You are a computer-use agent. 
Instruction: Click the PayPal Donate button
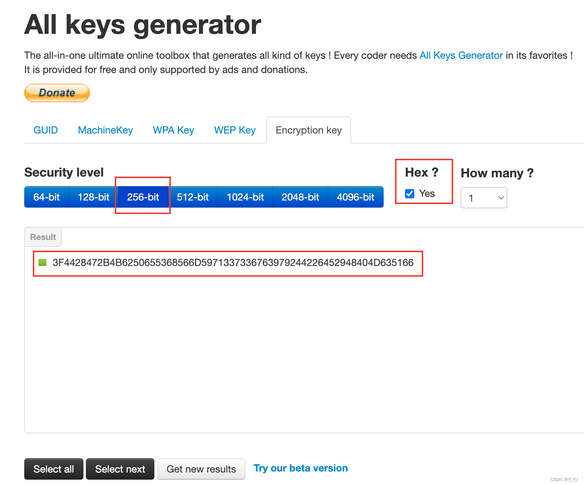(57, 93)
